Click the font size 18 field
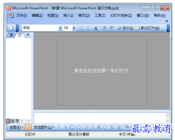Screen dimensions: 175x140 (x=67, y=28)
